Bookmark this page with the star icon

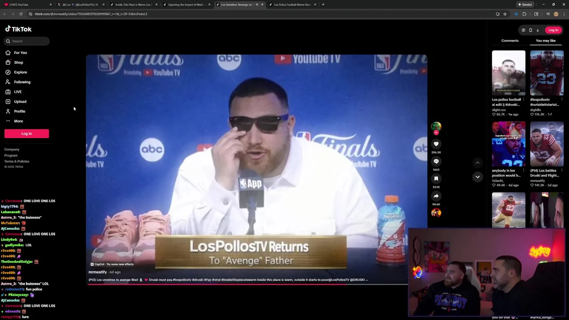click(505, 14)
